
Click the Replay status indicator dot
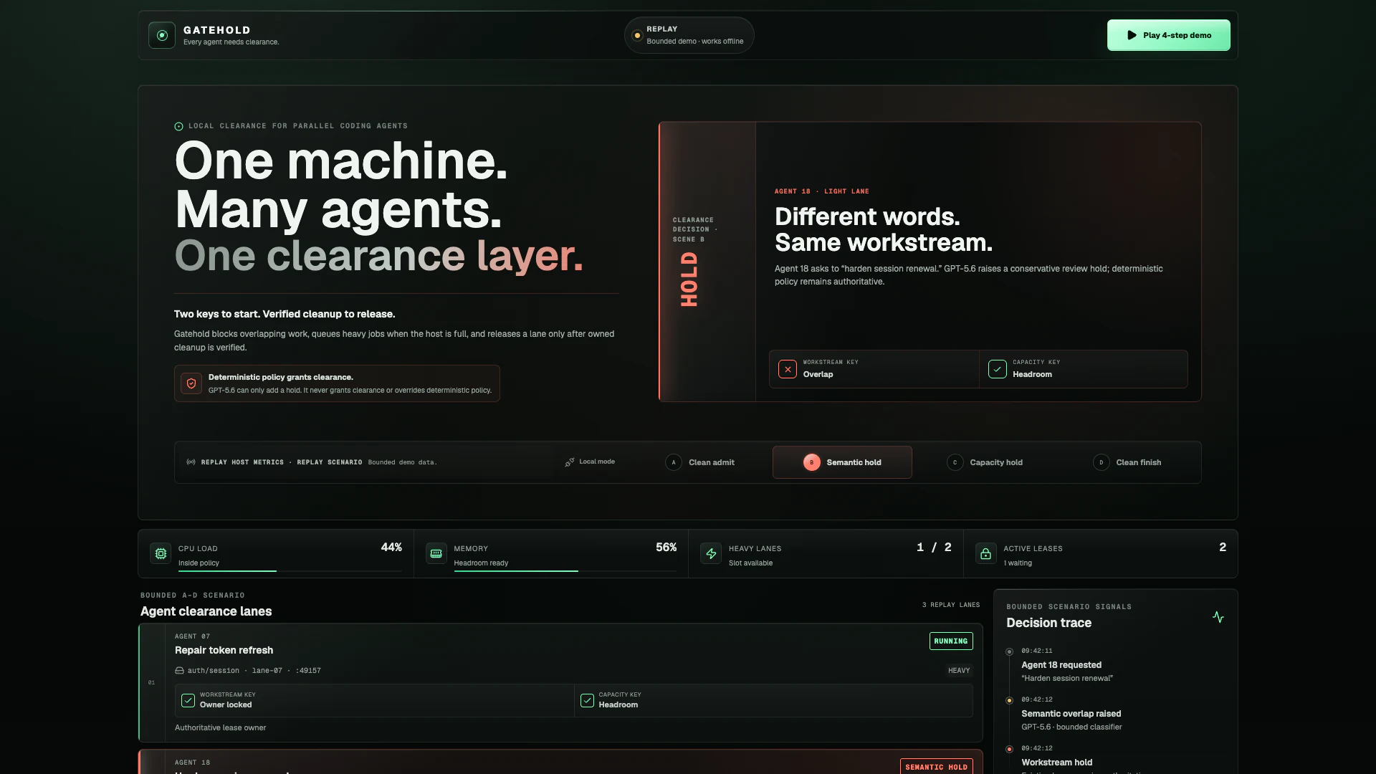point(636,35)
